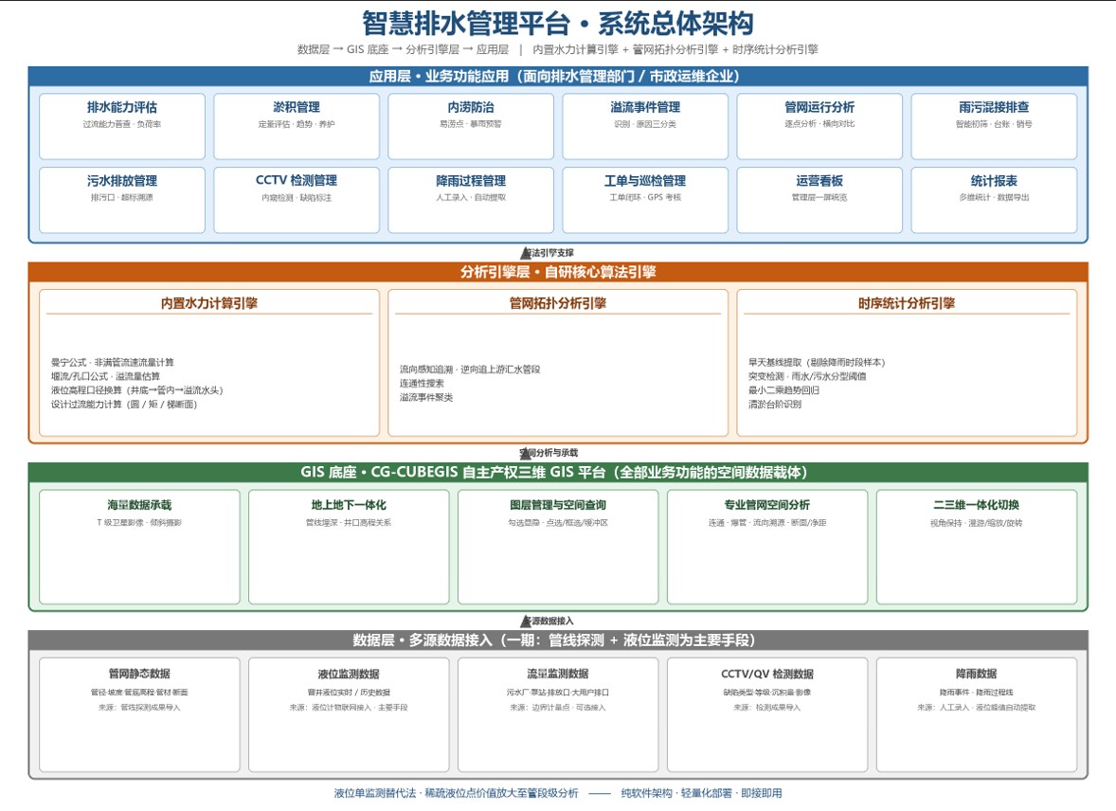Open the 地上地下一体化 card

349,547
